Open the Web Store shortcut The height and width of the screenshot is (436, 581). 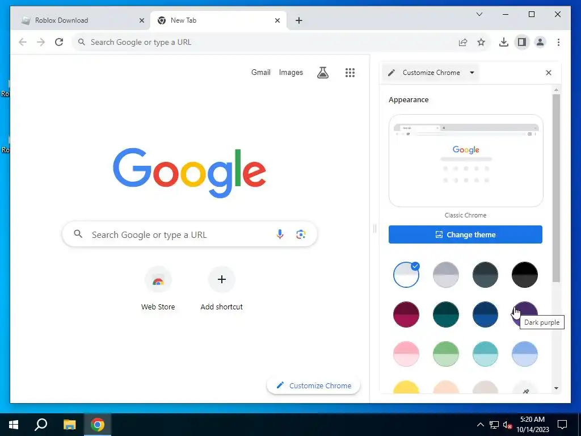point(158,288)
